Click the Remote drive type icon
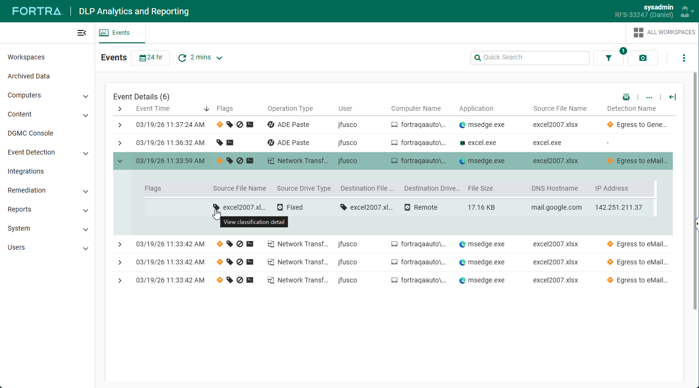 [x=407, y=207]
